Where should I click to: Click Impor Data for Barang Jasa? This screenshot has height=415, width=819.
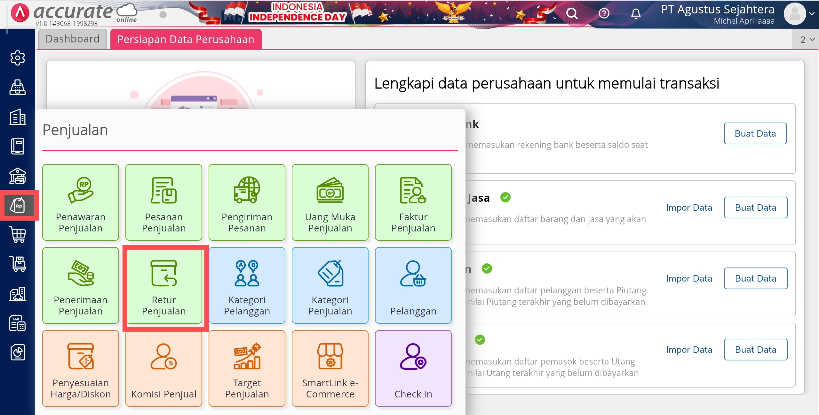[x=689, y=207]
